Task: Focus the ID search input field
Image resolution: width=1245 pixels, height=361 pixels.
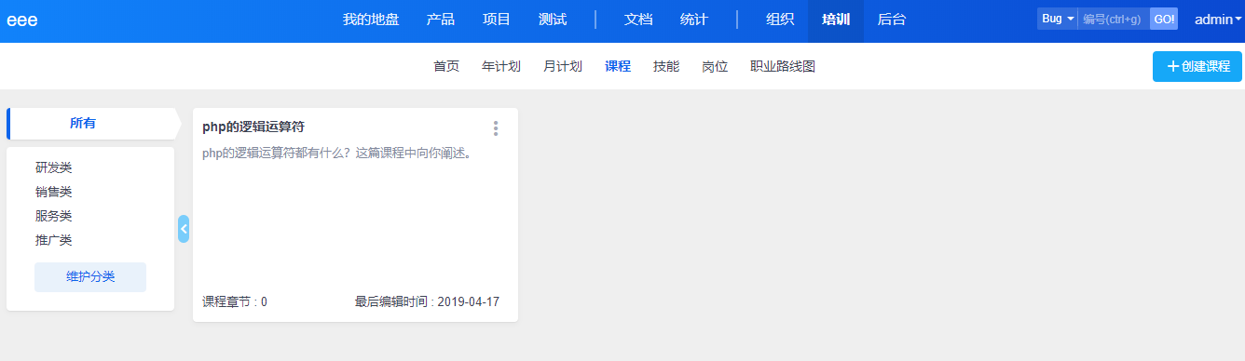Action: 1114,19
